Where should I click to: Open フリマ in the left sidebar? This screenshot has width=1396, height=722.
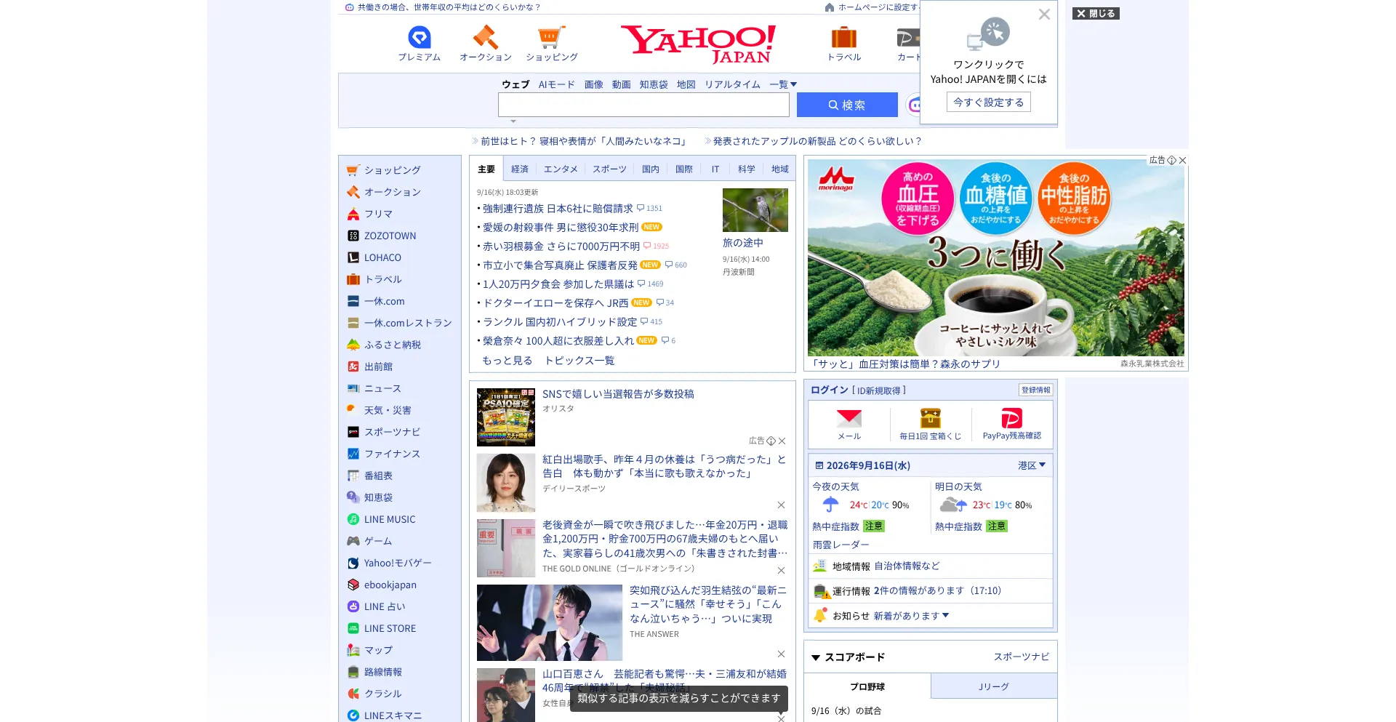[x=378, y=214]
